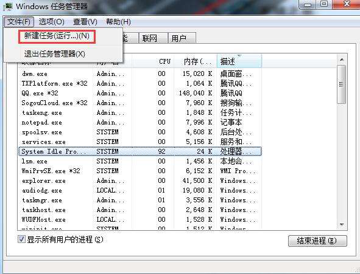This screenshot has width=360, height=274.
Task: Click CPU value 92
Action: click(x=161, y=151)
